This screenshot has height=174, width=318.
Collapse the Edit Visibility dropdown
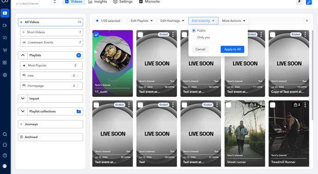203,21
